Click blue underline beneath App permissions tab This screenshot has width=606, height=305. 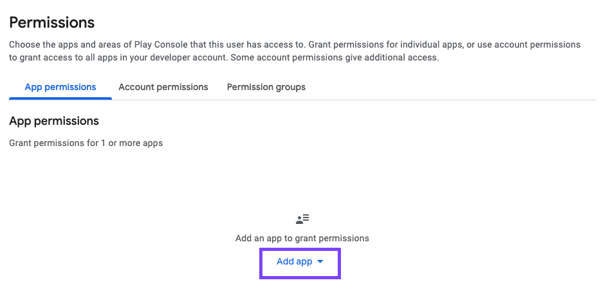[60, 98]
